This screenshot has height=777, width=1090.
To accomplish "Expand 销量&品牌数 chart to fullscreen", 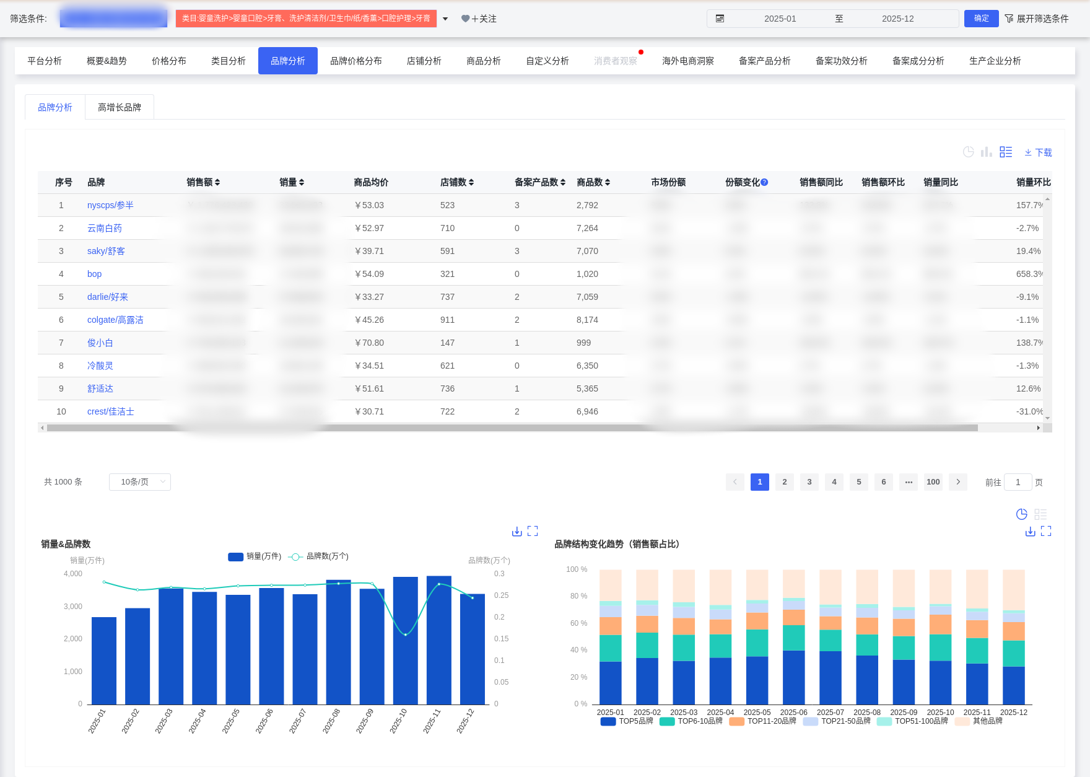I will coord(533,531).
